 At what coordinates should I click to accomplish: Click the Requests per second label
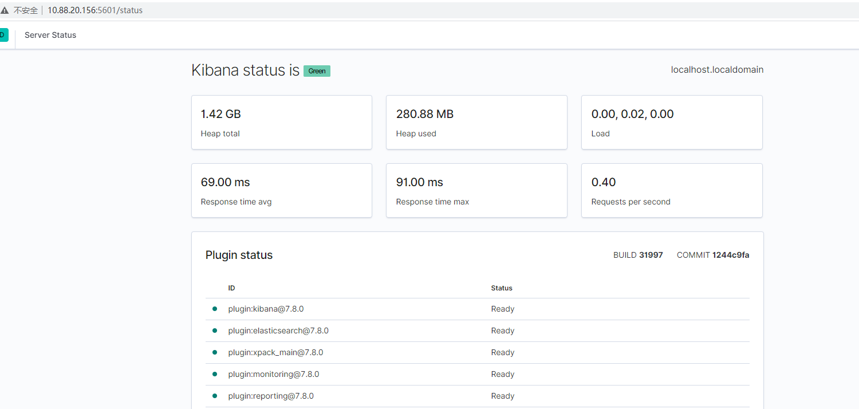click(x=631, y=202)
